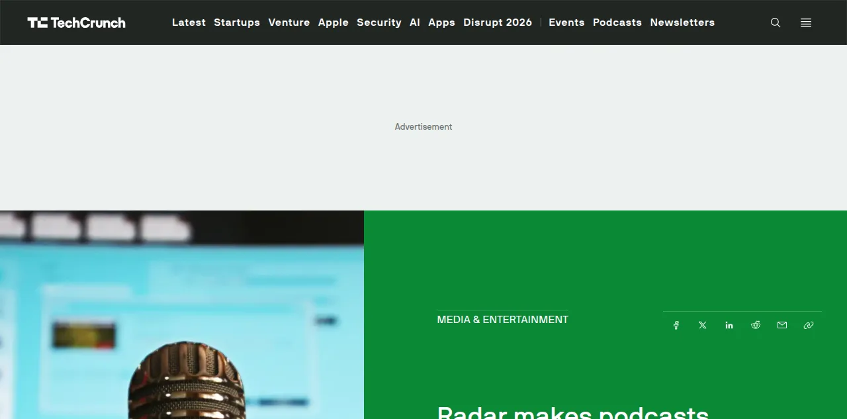This screenshot has width=847, height=419.
Task: Open the Radar makes podcasts headline
Action: point(573,412)
